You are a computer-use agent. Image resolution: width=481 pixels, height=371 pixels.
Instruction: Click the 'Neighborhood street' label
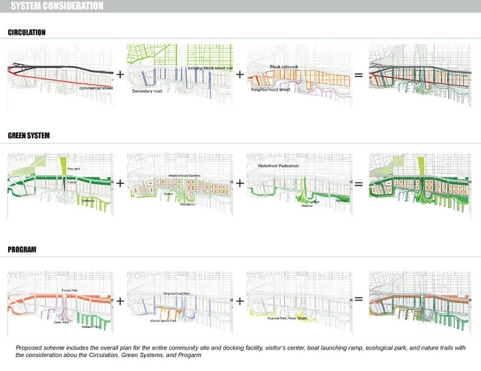[271, 89]
